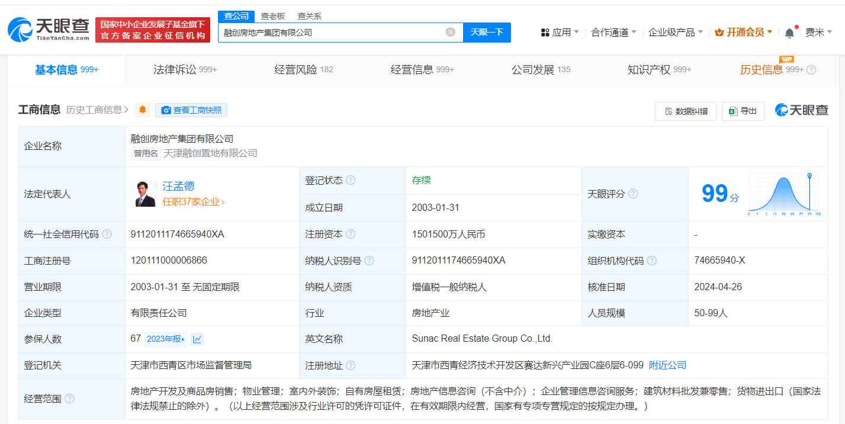
Task: Click help icon beside 历史信息 tab
Action: coord(811,70)
